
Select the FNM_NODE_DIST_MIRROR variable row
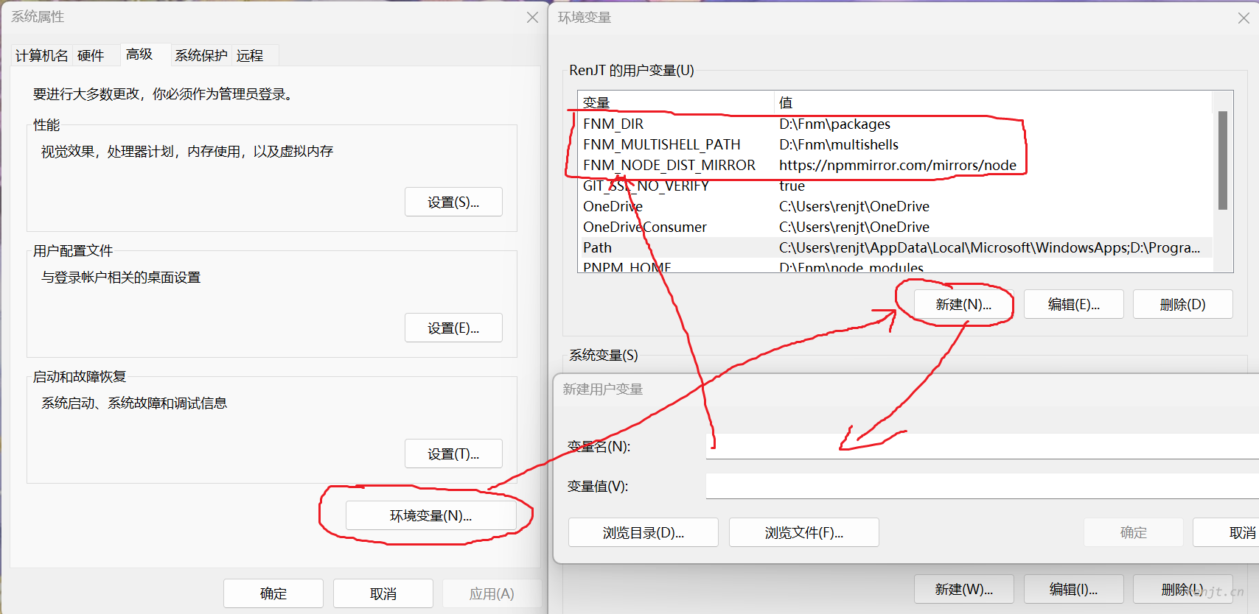pos(895,165)
